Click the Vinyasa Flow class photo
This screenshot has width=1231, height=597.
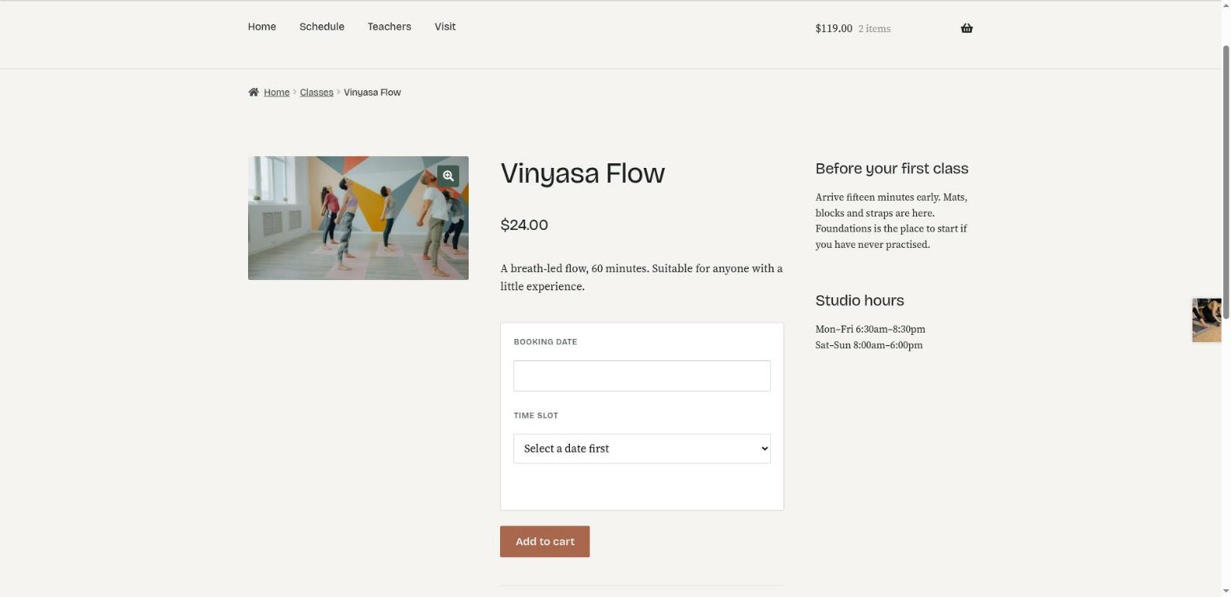pyautogui.click(x=358, y=218)
